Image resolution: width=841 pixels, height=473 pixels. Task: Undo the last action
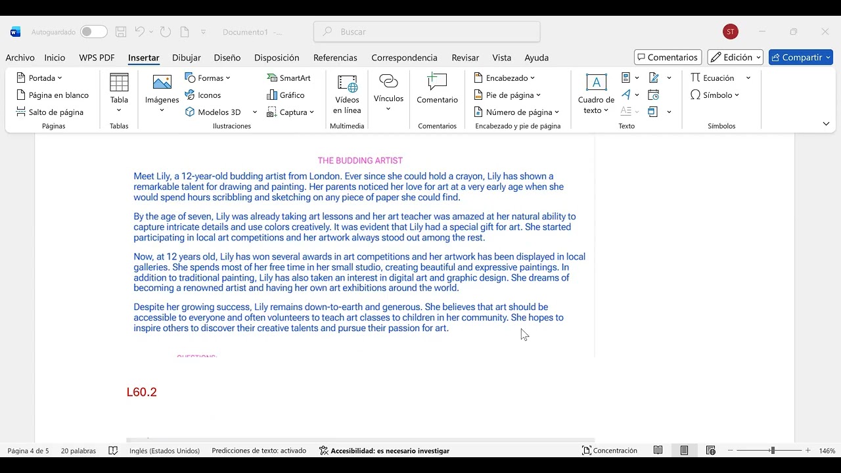pos(139,32)
